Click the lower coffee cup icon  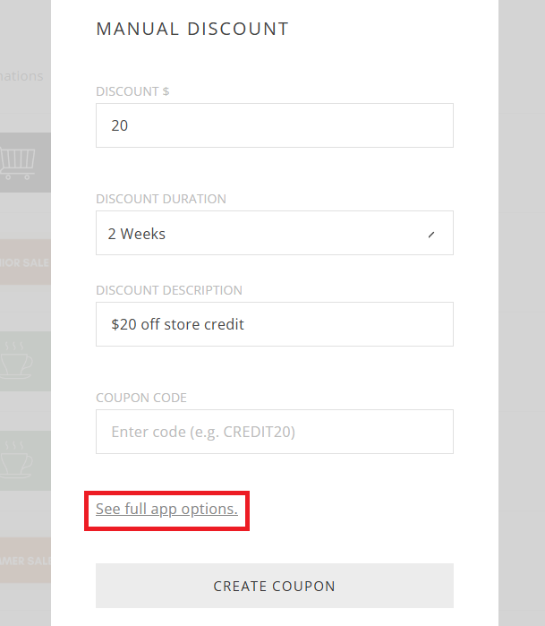coord(16,460)
